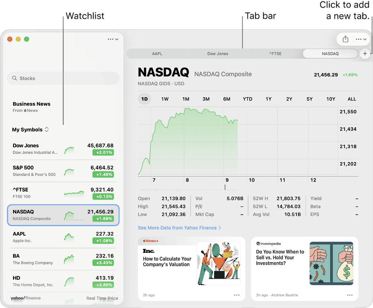This screenshot has width=373, height=308.
Task: Add a new tab with plus button
Action: pos(365,54)
